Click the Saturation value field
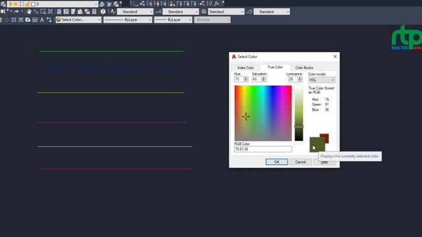The width and height of the screenshot is (422, 237). coord(256,79)
